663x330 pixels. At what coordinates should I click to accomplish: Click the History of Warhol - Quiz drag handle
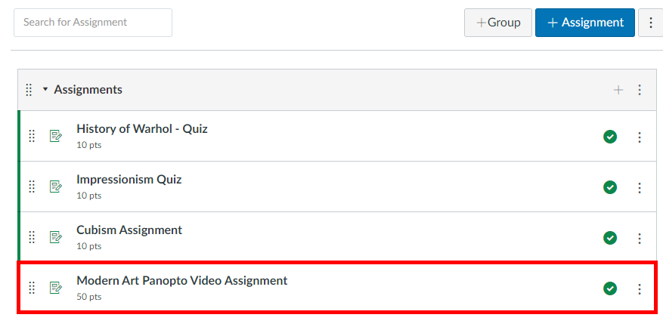point(32,136)
